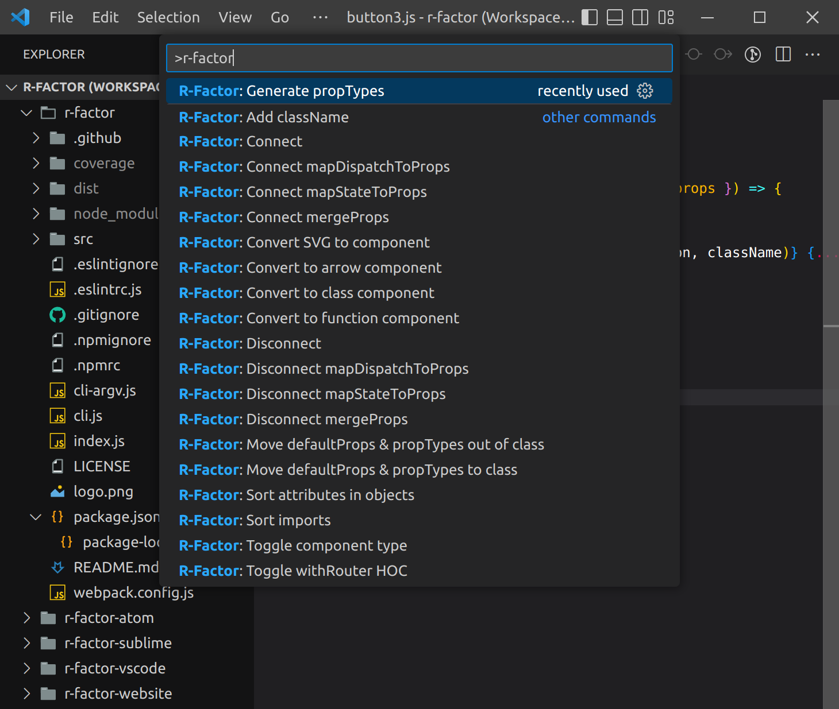Open README.md markdown file icon
This screenshot has width=839, height=709.
tap(57, 567)
